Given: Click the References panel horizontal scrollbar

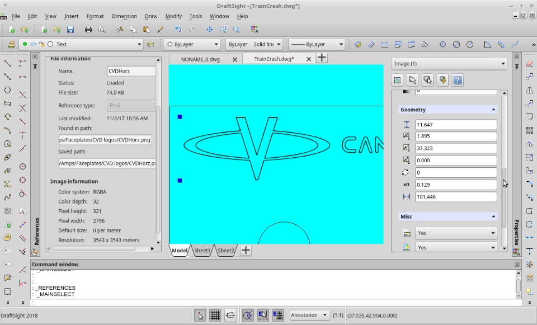Looking at the screenshot, I should coord(93,248).
